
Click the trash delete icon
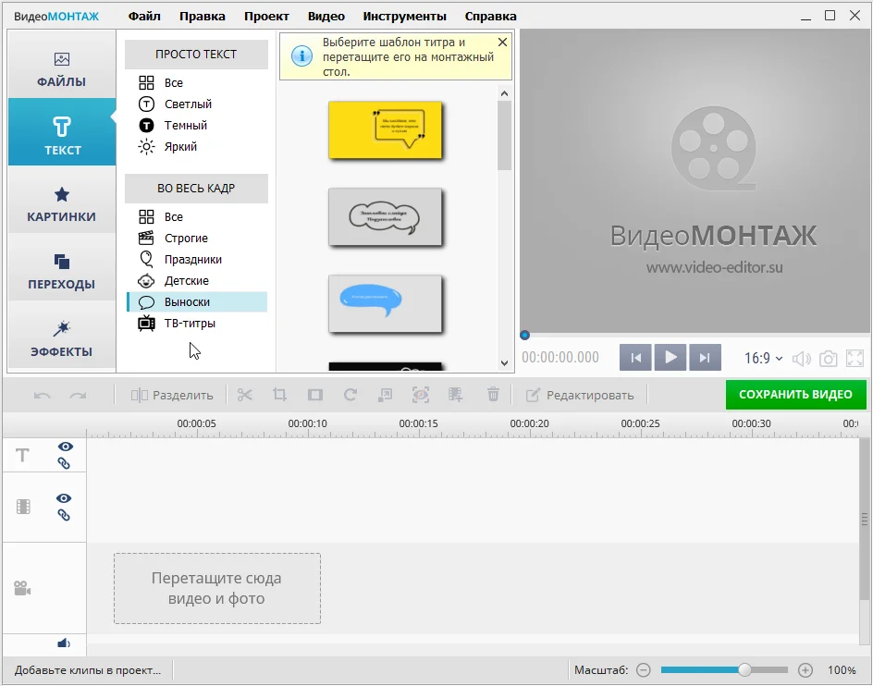[493, 395]
